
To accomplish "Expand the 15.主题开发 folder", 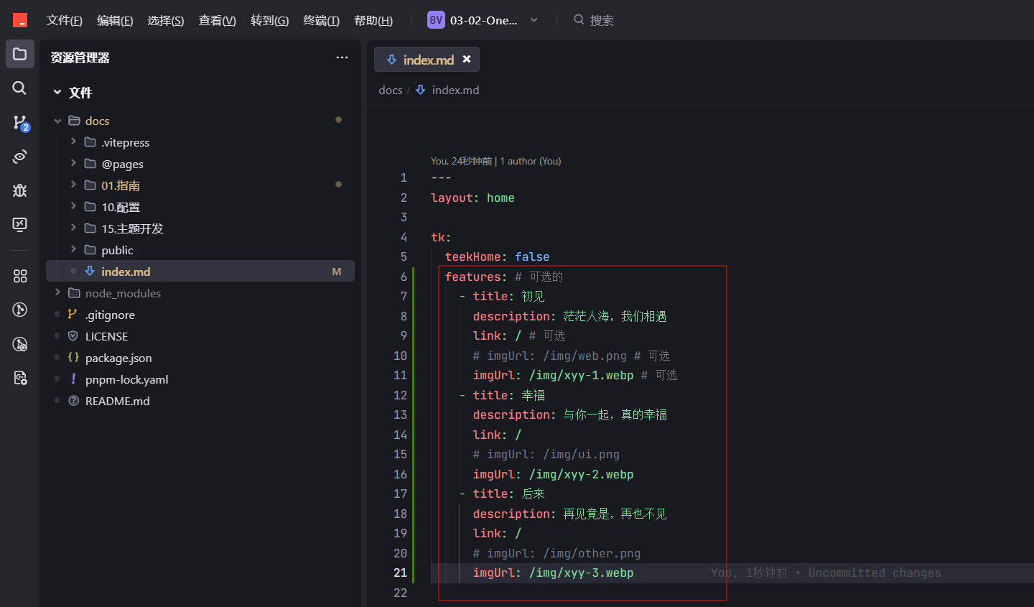I will (73, 228).
